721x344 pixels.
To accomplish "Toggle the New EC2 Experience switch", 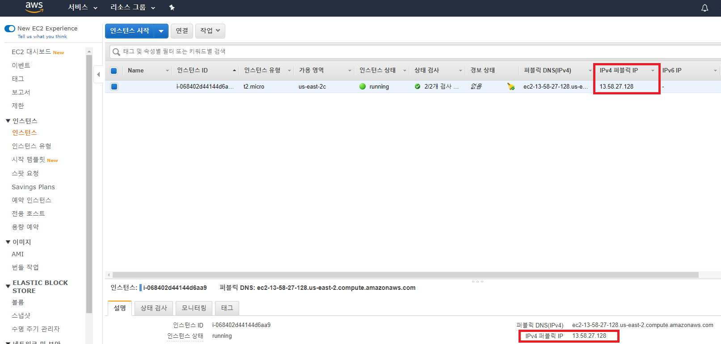I will (10, 28).
